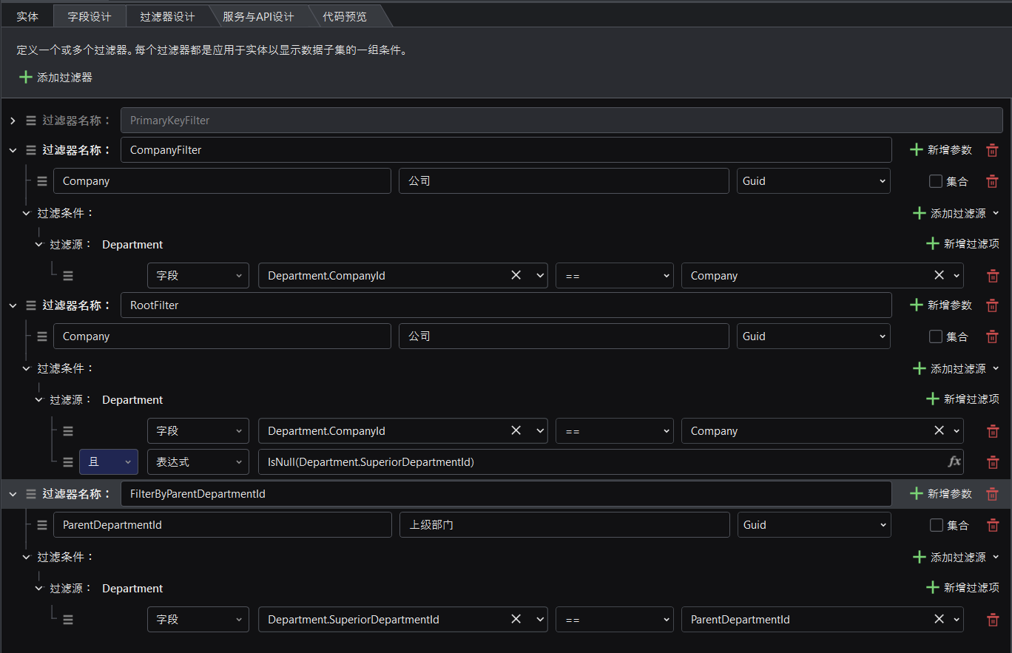Screen dimensions: 1012x653
Task: Open the 表达式 condition type dropdown
Action: [198, 461]
